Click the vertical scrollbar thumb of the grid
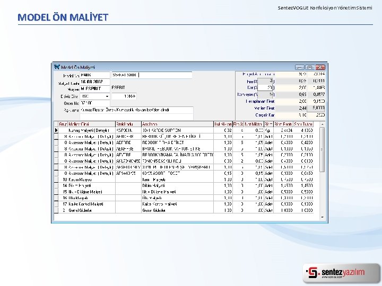Viewport: 382px width, 286px height. [x=322, y=149]
